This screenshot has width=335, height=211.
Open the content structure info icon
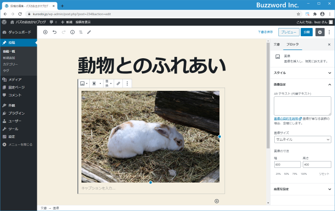click(72, 32)
